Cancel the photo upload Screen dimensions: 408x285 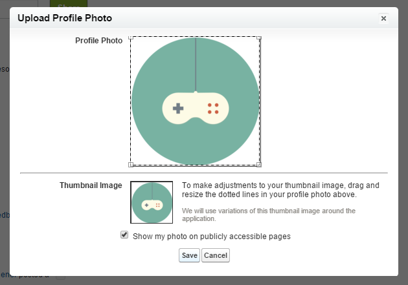pyautogui.click(x=216, y=255)
